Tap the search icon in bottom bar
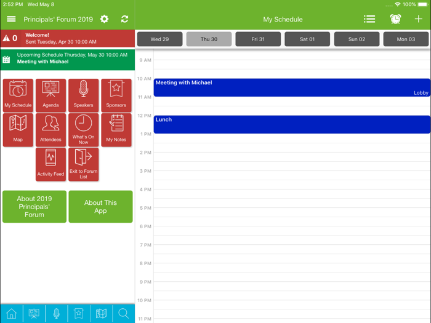 124,313
